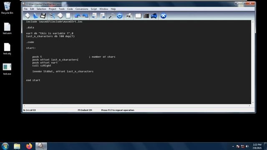Click the second document-with-arrow toolbar icon
Viewport: 267px width, 150px height.
(102, 16)
